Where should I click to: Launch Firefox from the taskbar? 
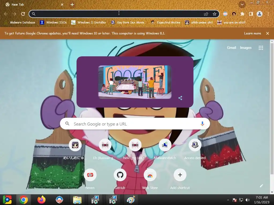coord(41,200)
